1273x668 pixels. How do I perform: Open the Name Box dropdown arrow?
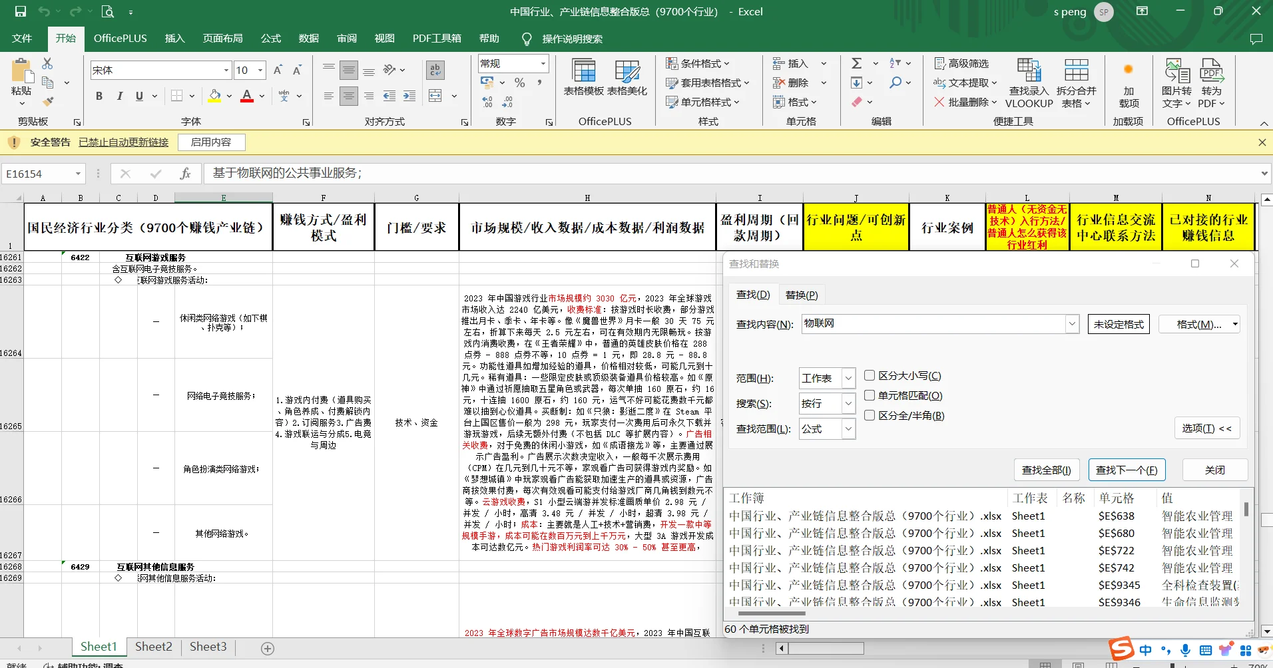coord(78,174)
